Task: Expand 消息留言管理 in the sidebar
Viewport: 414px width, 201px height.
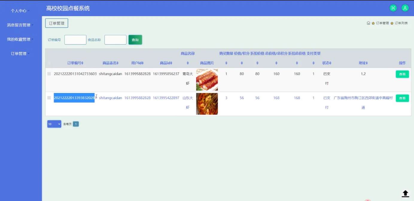Action: pos(20,25)
